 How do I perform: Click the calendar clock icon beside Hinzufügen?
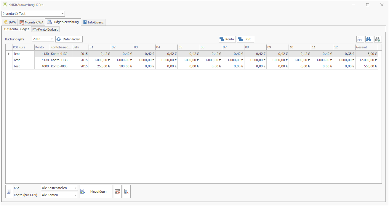click(x=118, y=191)
